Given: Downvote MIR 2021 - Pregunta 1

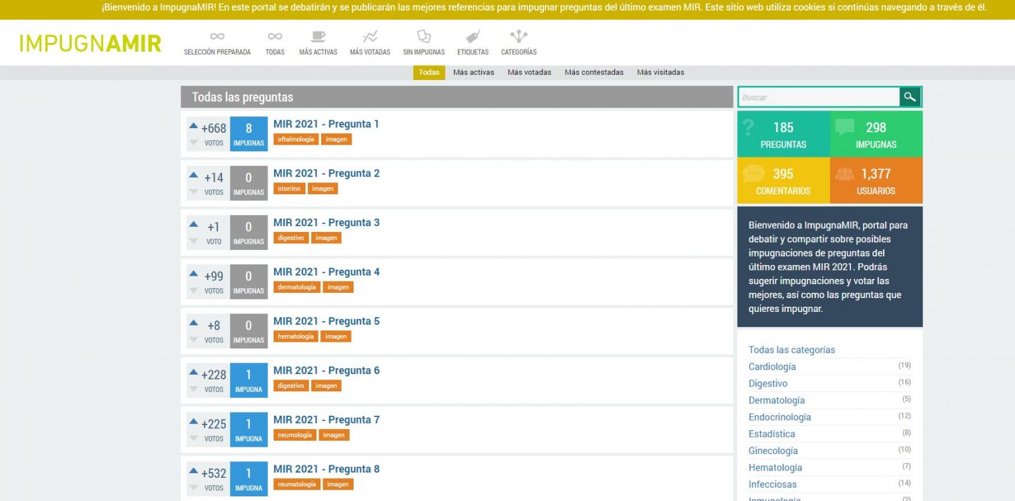Looking at the screenshot, I should click(194, 142).
